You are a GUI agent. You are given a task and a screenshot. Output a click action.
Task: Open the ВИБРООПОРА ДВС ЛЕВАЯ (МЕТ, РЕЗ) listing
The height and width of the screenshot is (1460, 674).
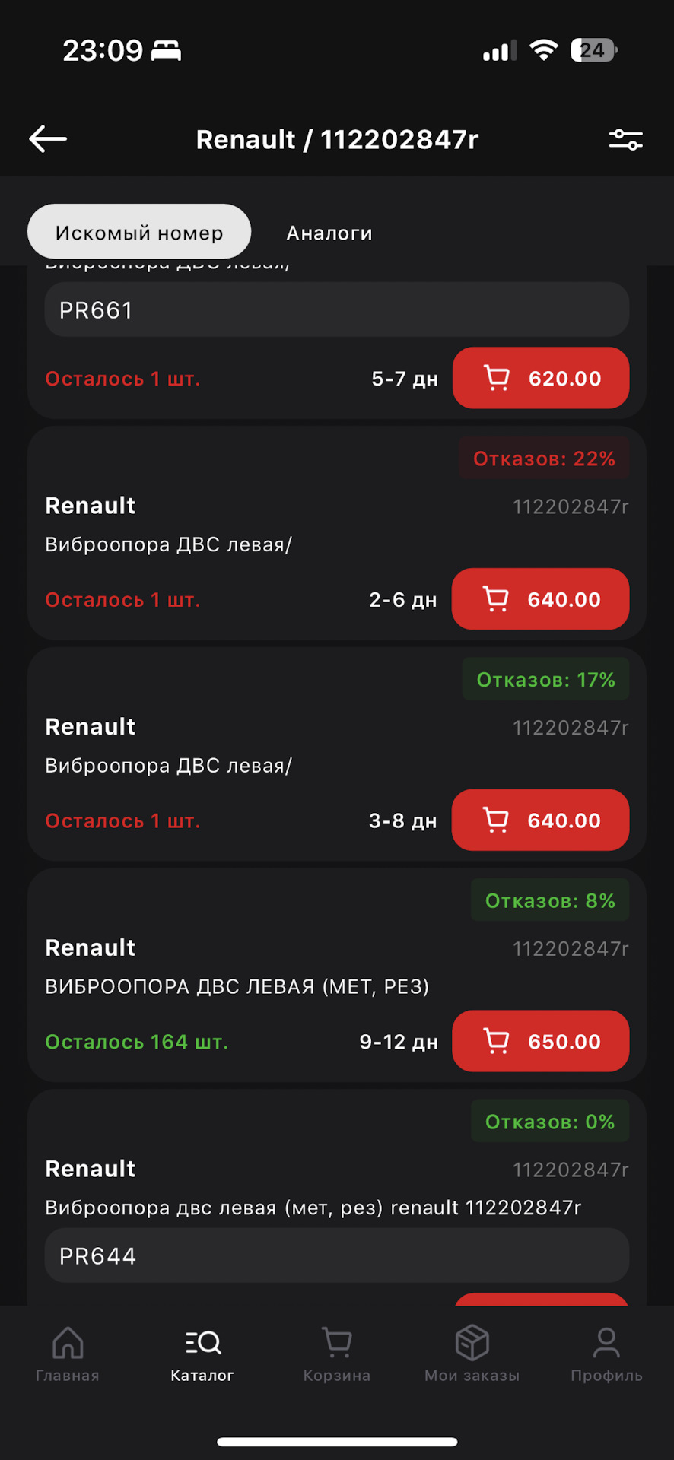point(237,986)
